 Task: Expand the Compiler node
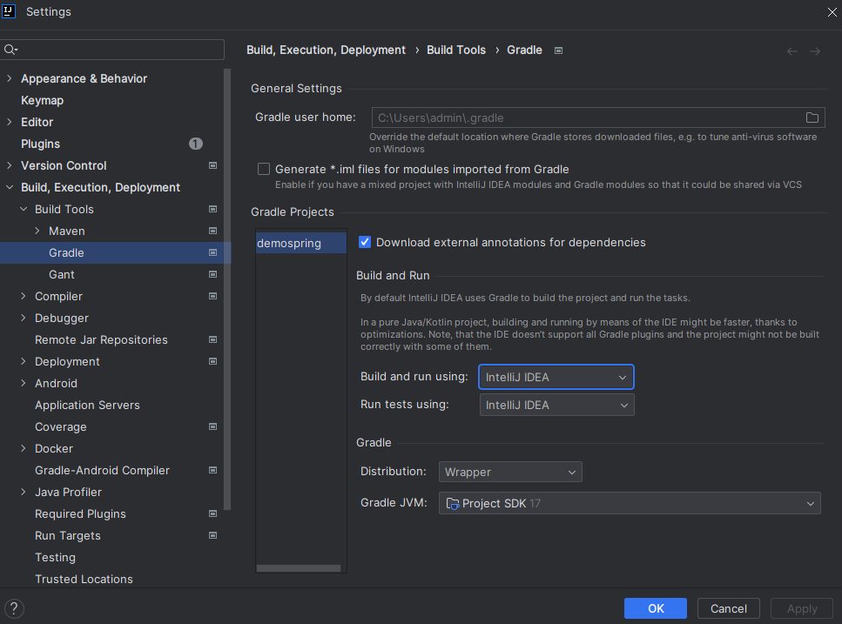[x=24, y=296]
